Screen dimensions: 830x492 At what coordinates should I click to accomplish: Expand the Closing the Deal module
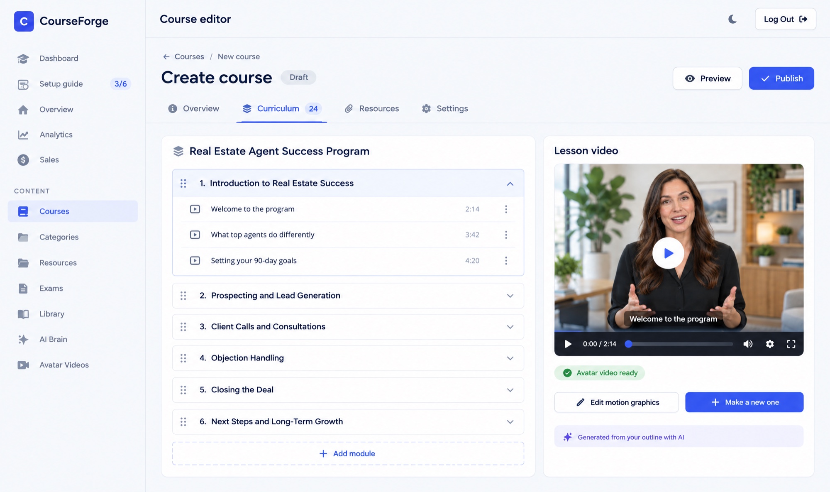point(510,390)
